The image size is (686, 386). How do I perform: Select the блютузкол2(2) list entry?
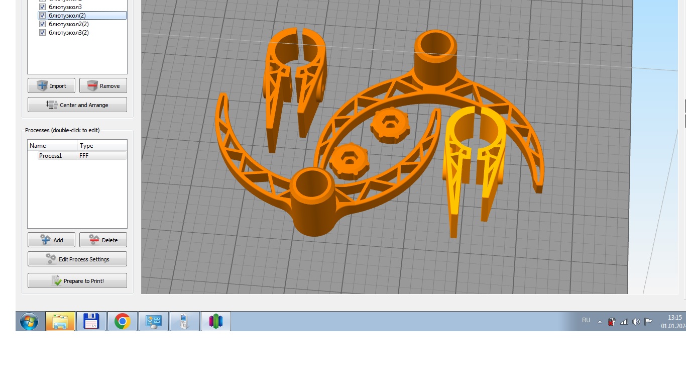[69, 24]
